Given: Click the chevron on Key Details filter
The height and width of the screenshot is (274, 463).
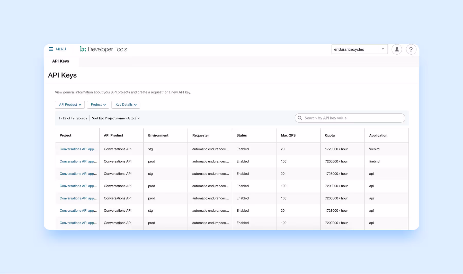Looking at the screenshot, I should point(136,105).
